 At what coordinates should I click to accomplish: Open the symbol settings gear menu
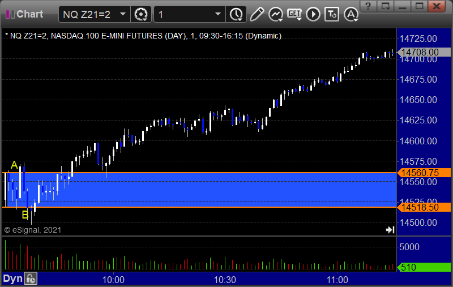click(x=141, y=14)
